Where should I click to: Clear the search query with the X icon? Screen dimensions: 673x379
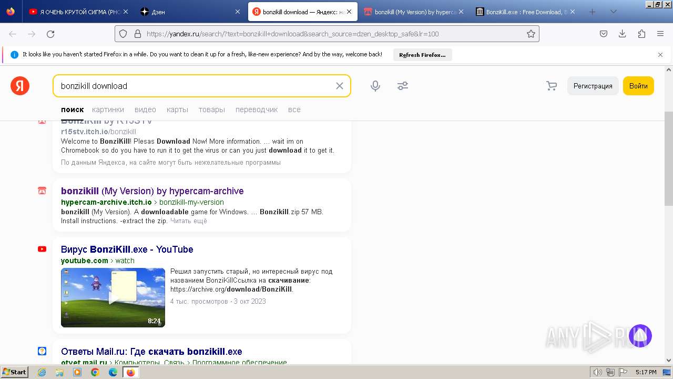click(x=340, y=86)
